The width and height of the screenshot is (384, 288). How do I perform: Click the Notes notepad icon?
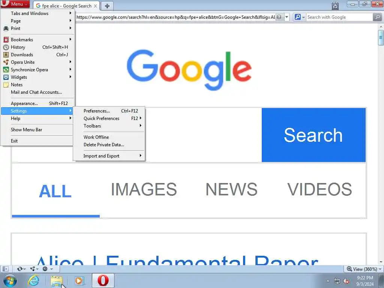(x=6, y=85)
